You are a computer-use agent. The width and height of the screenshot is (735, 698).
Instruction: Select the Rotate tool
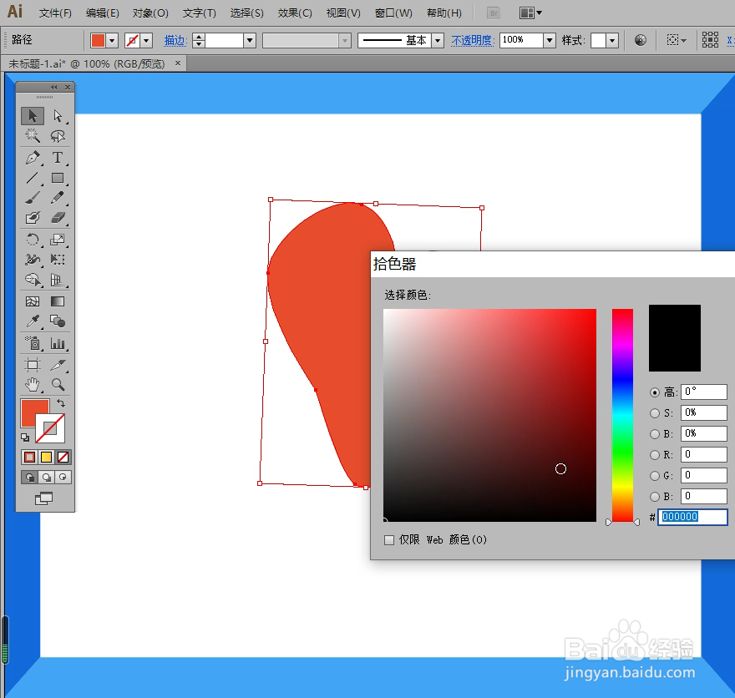[33, 240]
